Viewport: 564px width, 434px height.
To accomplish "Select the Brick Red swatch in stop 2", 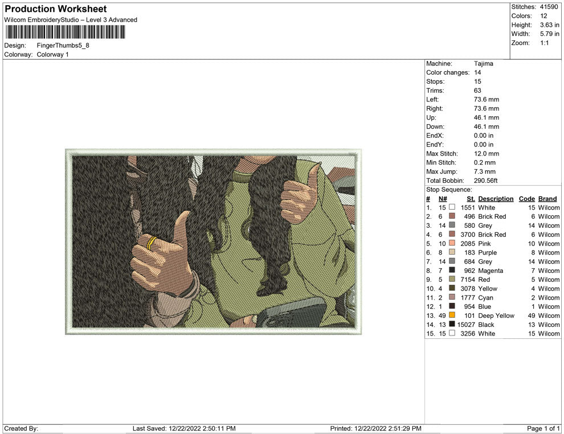I will pos(452,216).
